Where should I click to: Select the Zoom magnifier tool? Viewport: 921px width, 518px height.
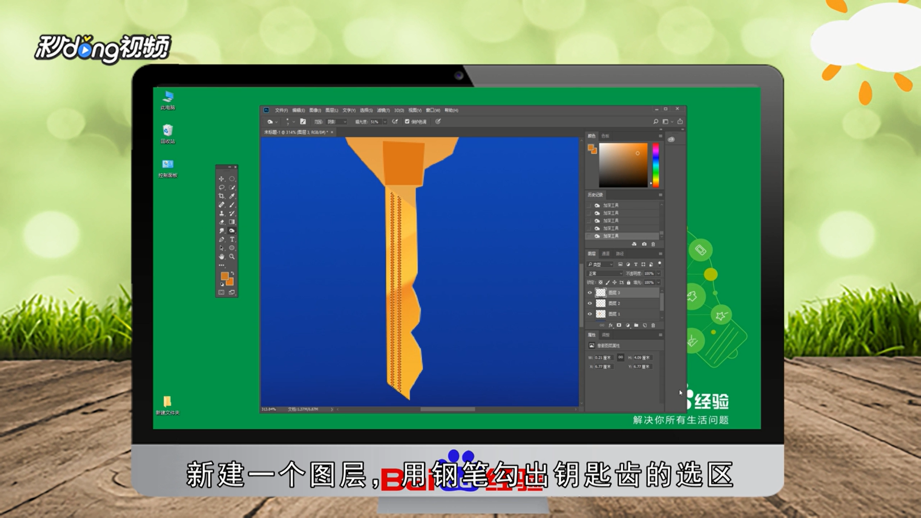232,257
